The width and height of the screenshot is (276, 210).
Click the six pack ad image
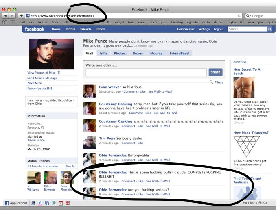[x=244, y=87]
